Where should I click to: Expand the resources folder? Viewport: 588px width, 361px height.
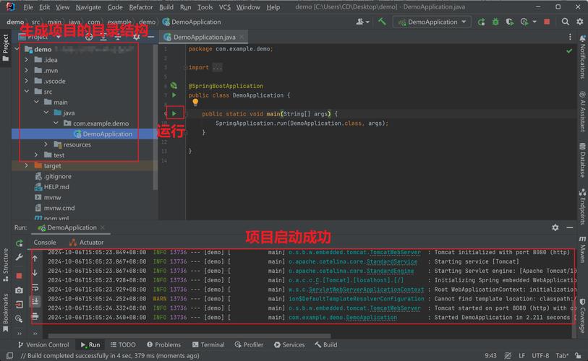point(46,144)
